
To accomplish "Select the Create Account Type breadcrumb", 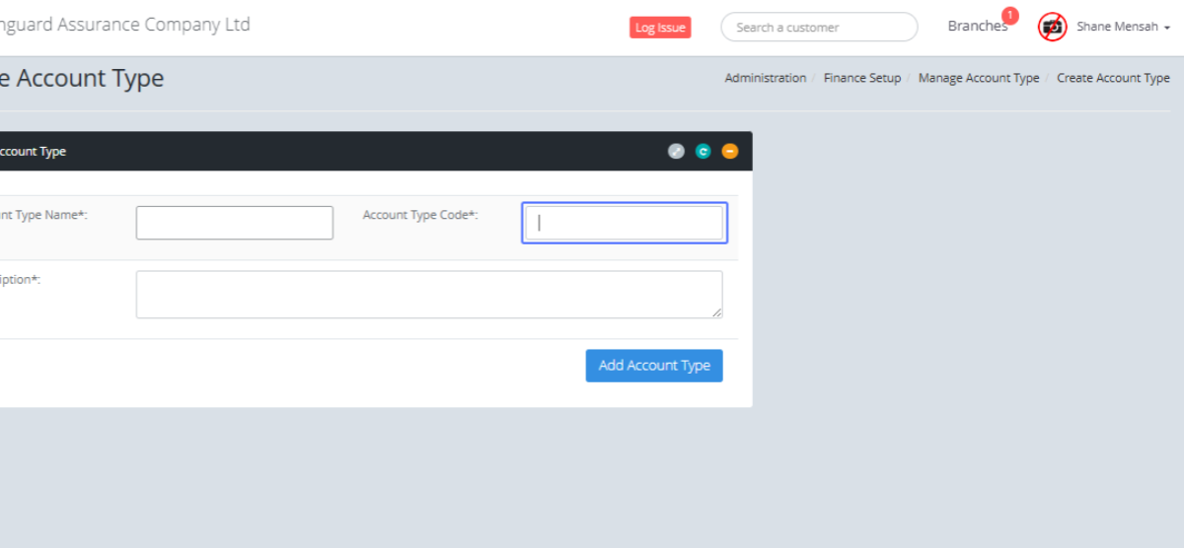I will click(x=1113, y=78).
